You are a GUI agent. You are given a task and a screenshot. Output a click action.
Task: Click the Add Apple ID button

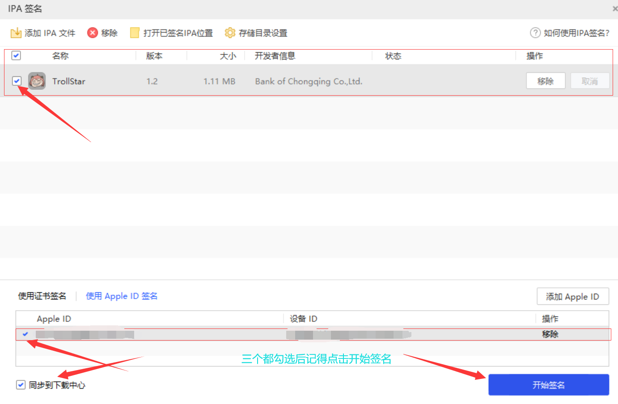(x=572, y=297)
